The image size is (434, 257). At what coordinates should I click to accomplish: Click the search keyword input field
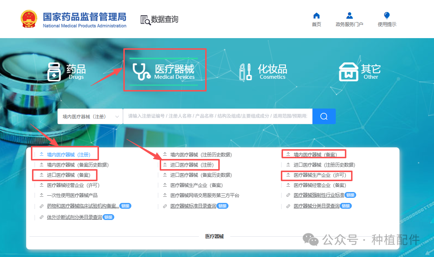click(218, 116)
